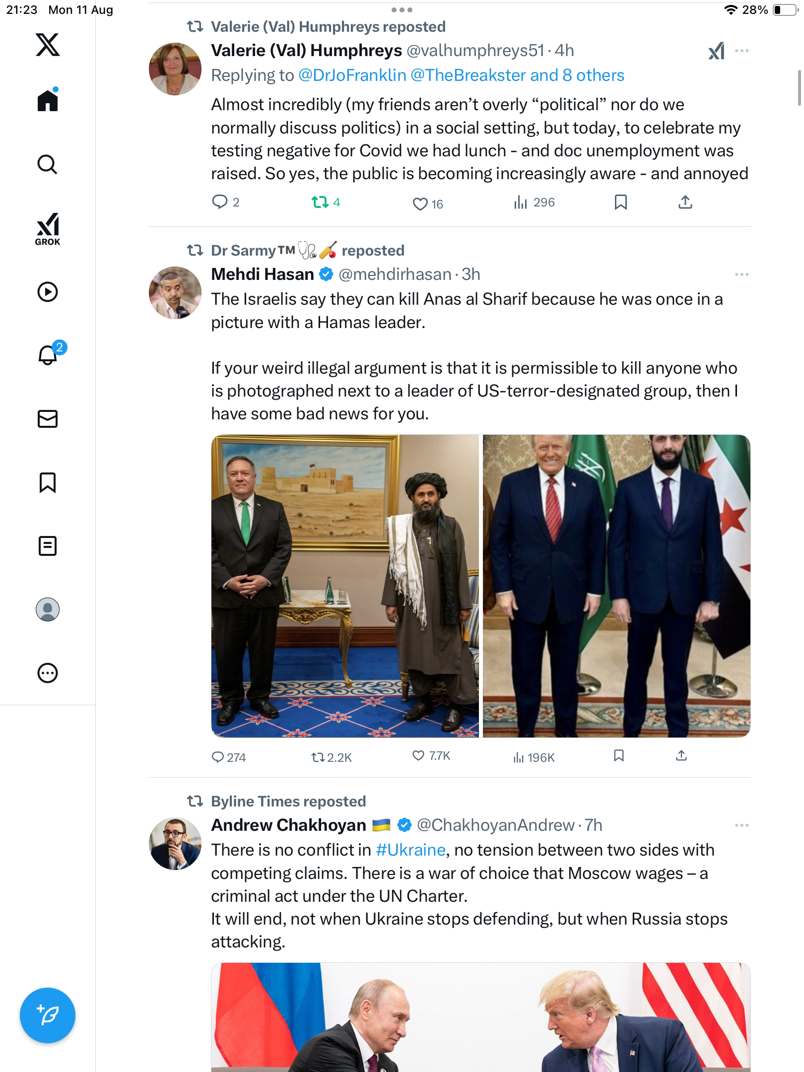Go to Home in sidebar
Screen dimensions: 804x1072
coord(48,101)
